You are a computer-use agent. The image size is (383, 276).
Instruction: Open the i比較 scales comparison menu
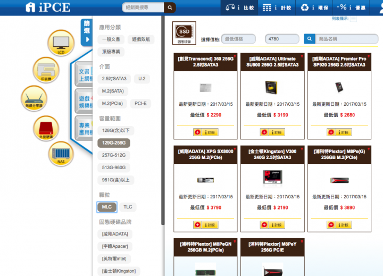(239, 7)
